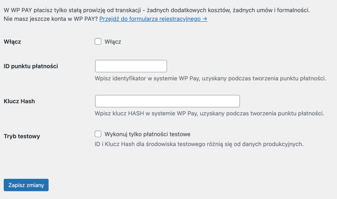
Task: Tick the test payments only checkbox
Action: click(x=98, y=134)
